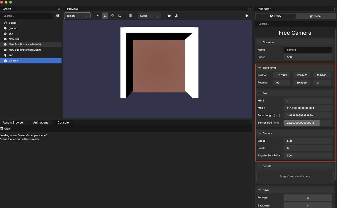Select the pointer selection tool
The image size is (337, 208).
[x=98, y=16]
